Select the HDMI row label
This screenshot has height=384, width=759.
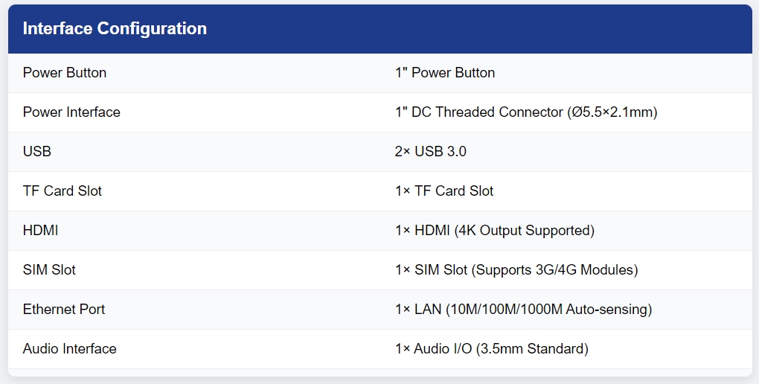[x=41, y=231]
